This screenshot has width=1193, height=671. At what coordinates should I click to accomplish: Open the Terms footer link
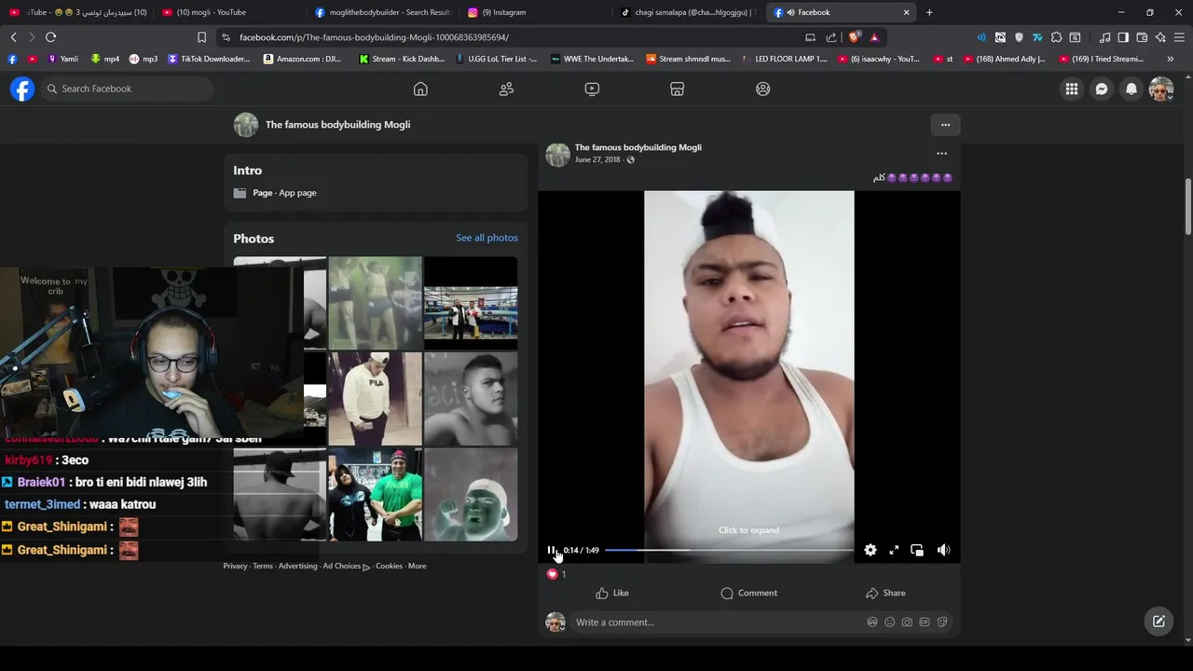click(263, 566)
